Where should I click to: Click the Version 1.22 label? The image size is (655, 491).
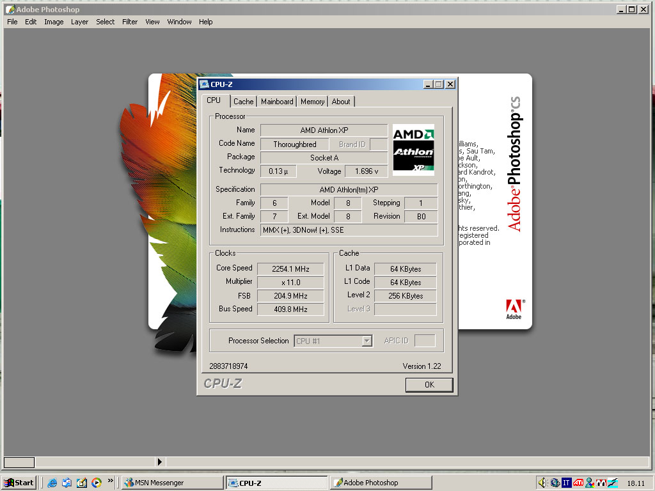[422, 366]
